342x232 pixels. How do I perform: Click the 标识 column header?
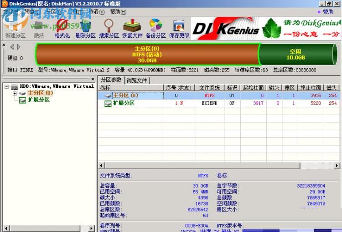click(x=232, y=88)
